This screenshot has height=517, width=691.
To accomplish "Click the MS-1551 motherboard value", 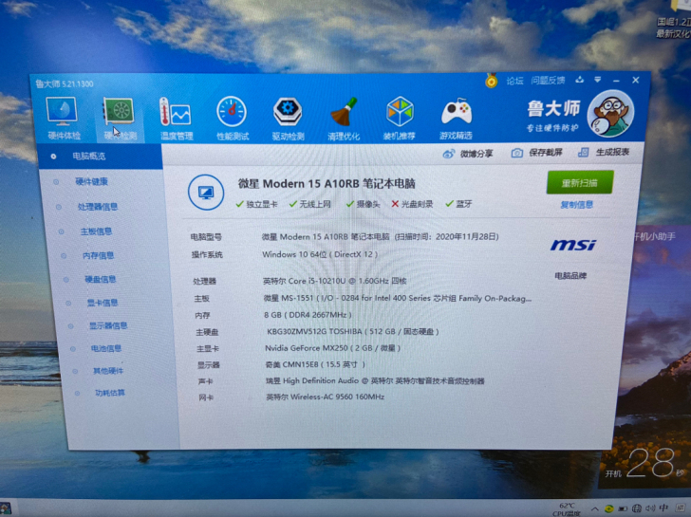I will click(398, 298).
